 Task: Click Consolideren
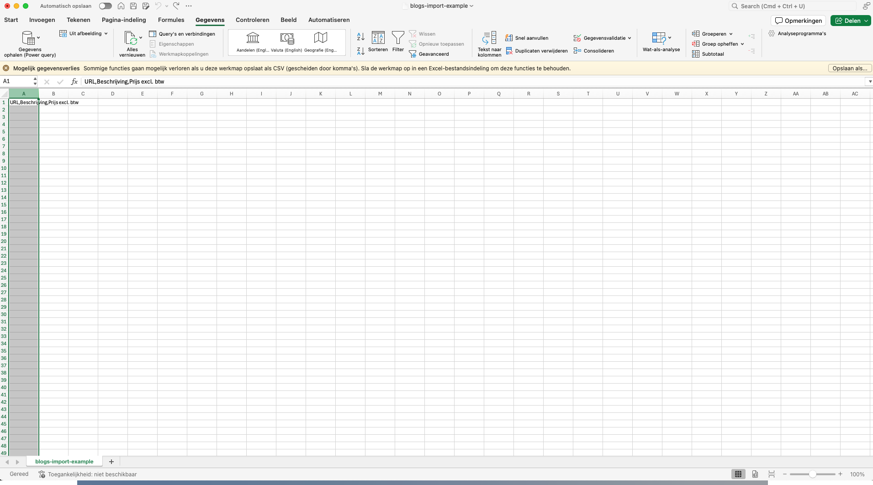pos(594,51)
